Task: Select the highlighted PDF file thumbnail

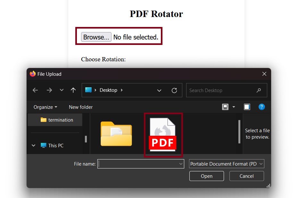Action: pyautogui.click(x=163, y=135)
